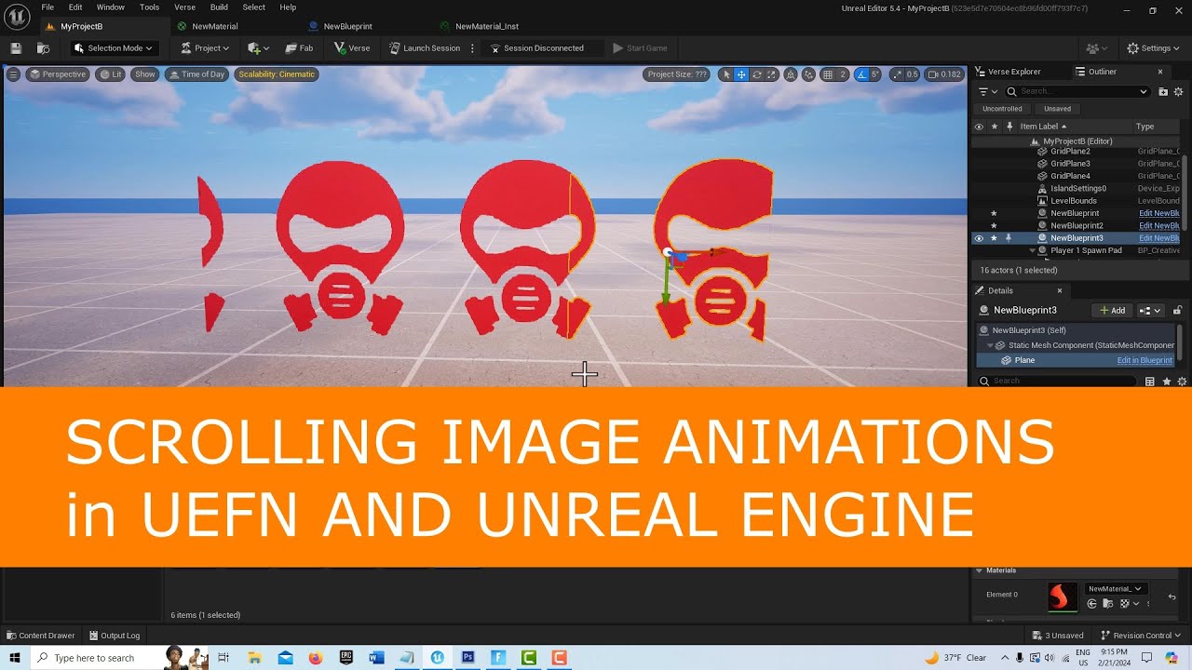The image size is (1192, 670).
Task: Toggle the Lit view mode button
Action: 111,74
